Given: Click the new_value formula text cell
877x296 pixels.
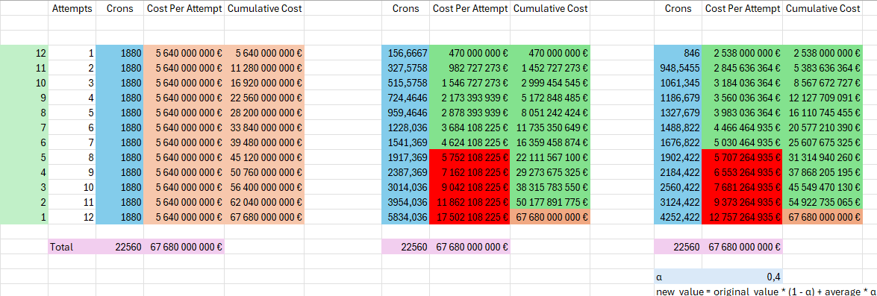Looking at the screenshot, I should (766, 292).
